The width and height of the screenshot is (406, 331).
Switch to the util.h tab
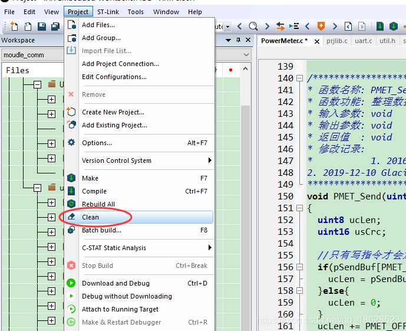[x=387, y=41]
